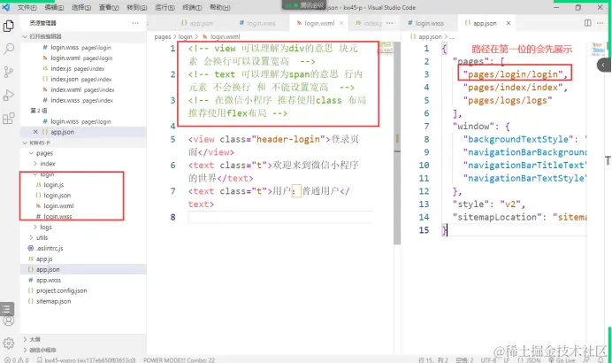
Task: Expand the logs folder
Action: click(83, 227)
